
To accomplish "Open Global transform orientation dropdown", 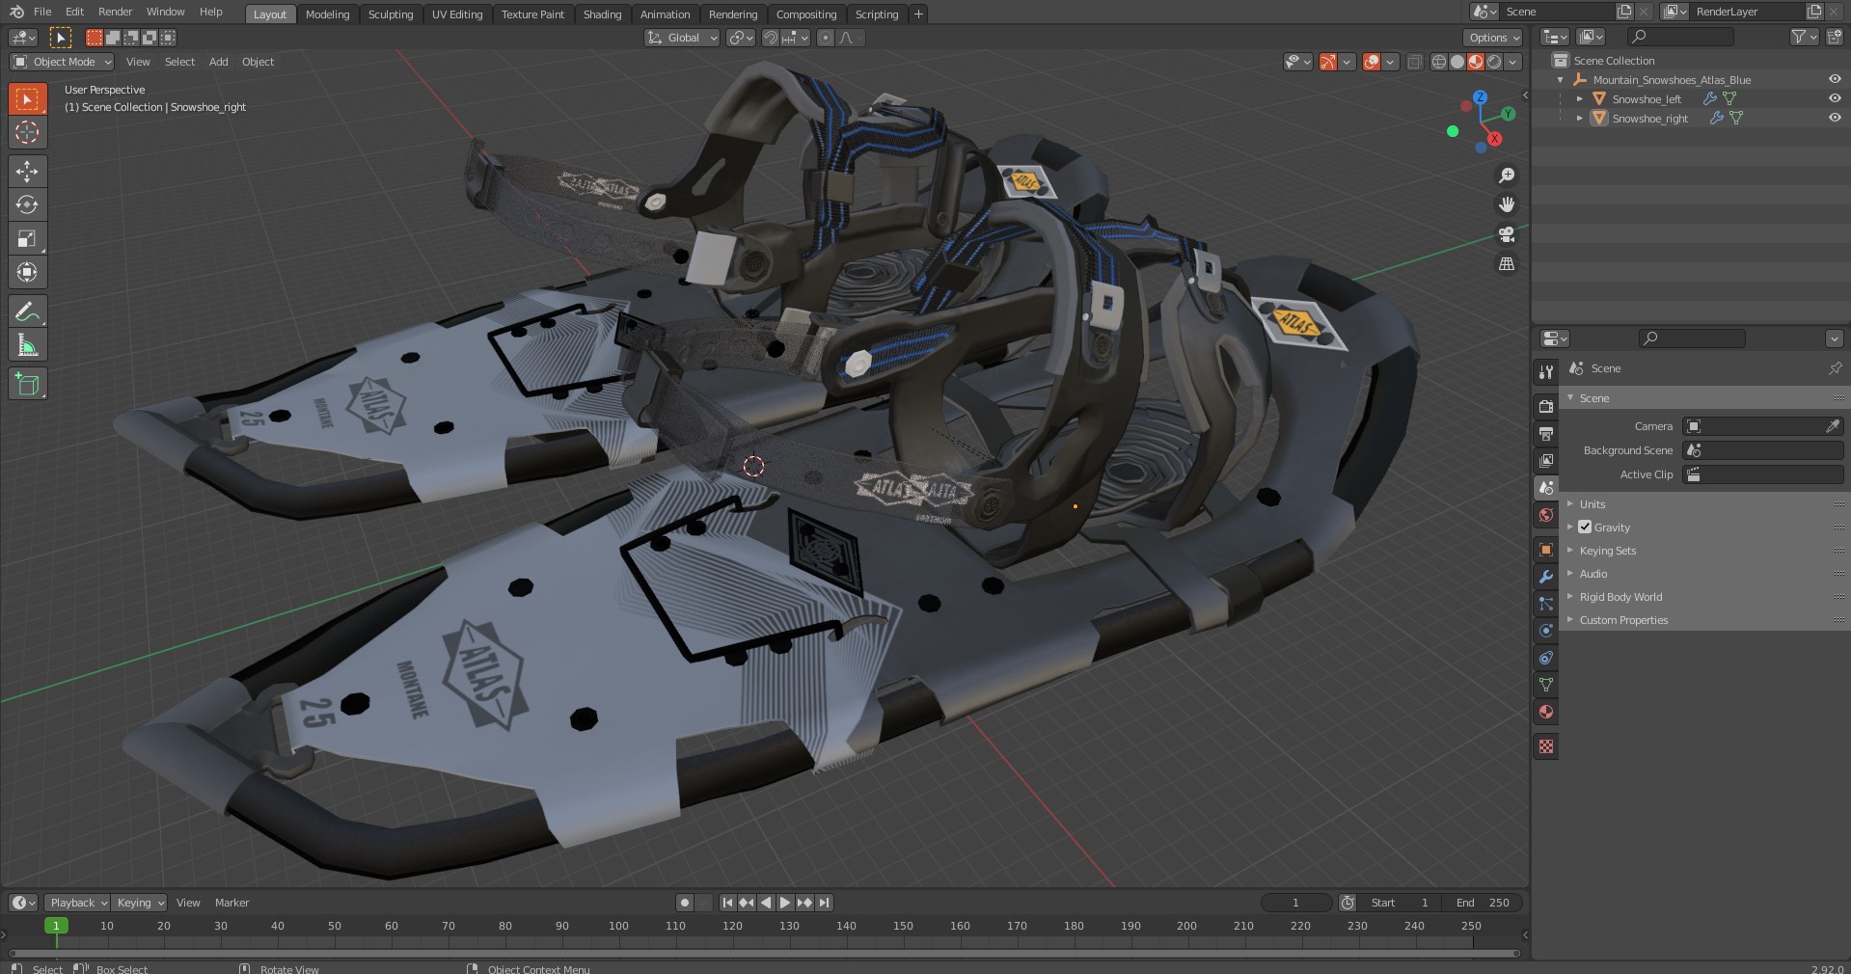I will [x=682, y=38].
